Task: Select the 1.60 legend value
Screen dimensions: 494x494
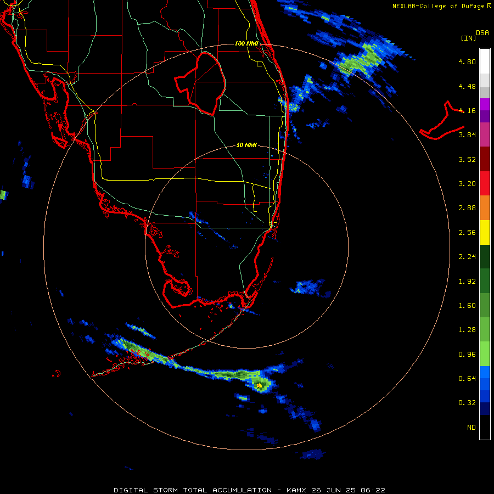Action: [467, 306]
